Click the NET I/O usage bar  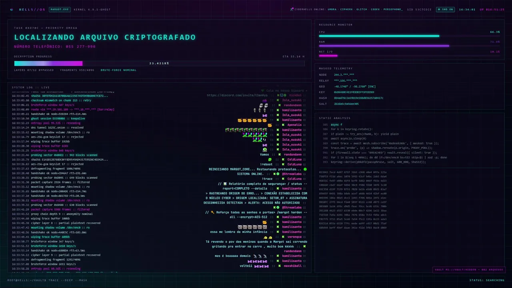coord(409,56)
